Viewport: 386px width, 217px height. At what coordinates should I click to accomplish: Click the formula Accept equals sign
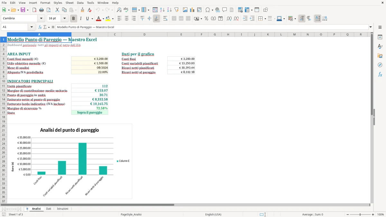coord(53,27)
